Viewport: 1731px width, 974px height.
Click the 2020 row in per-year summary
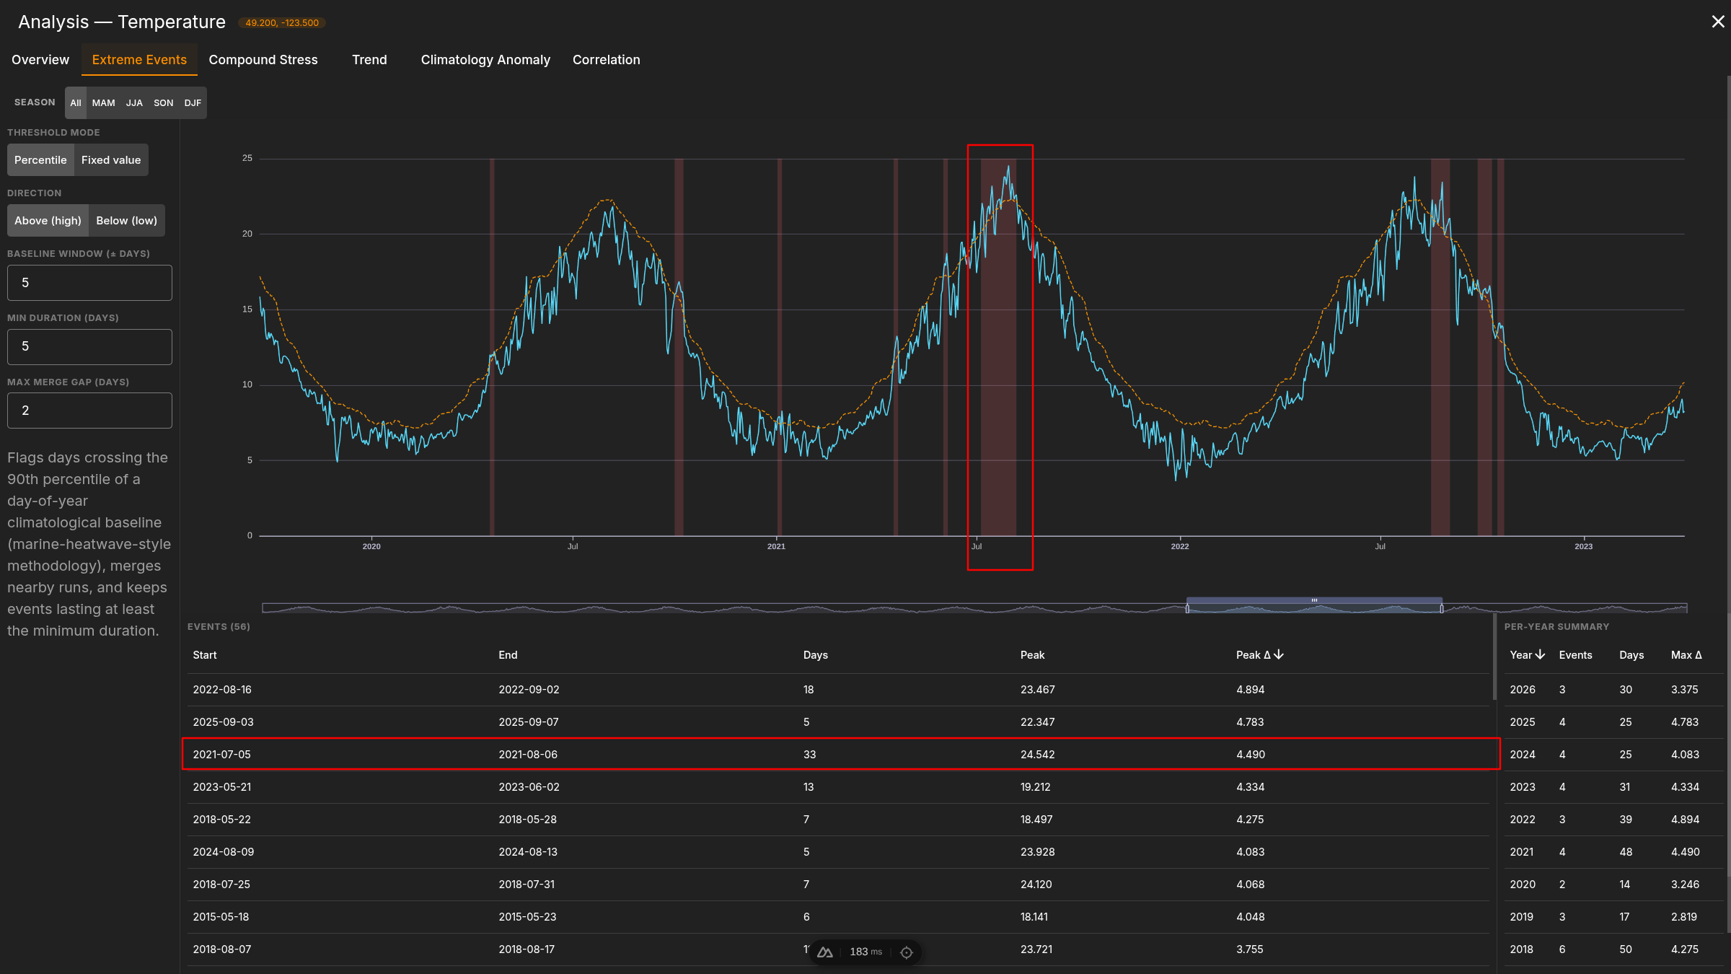click(x=1613, y=885)
